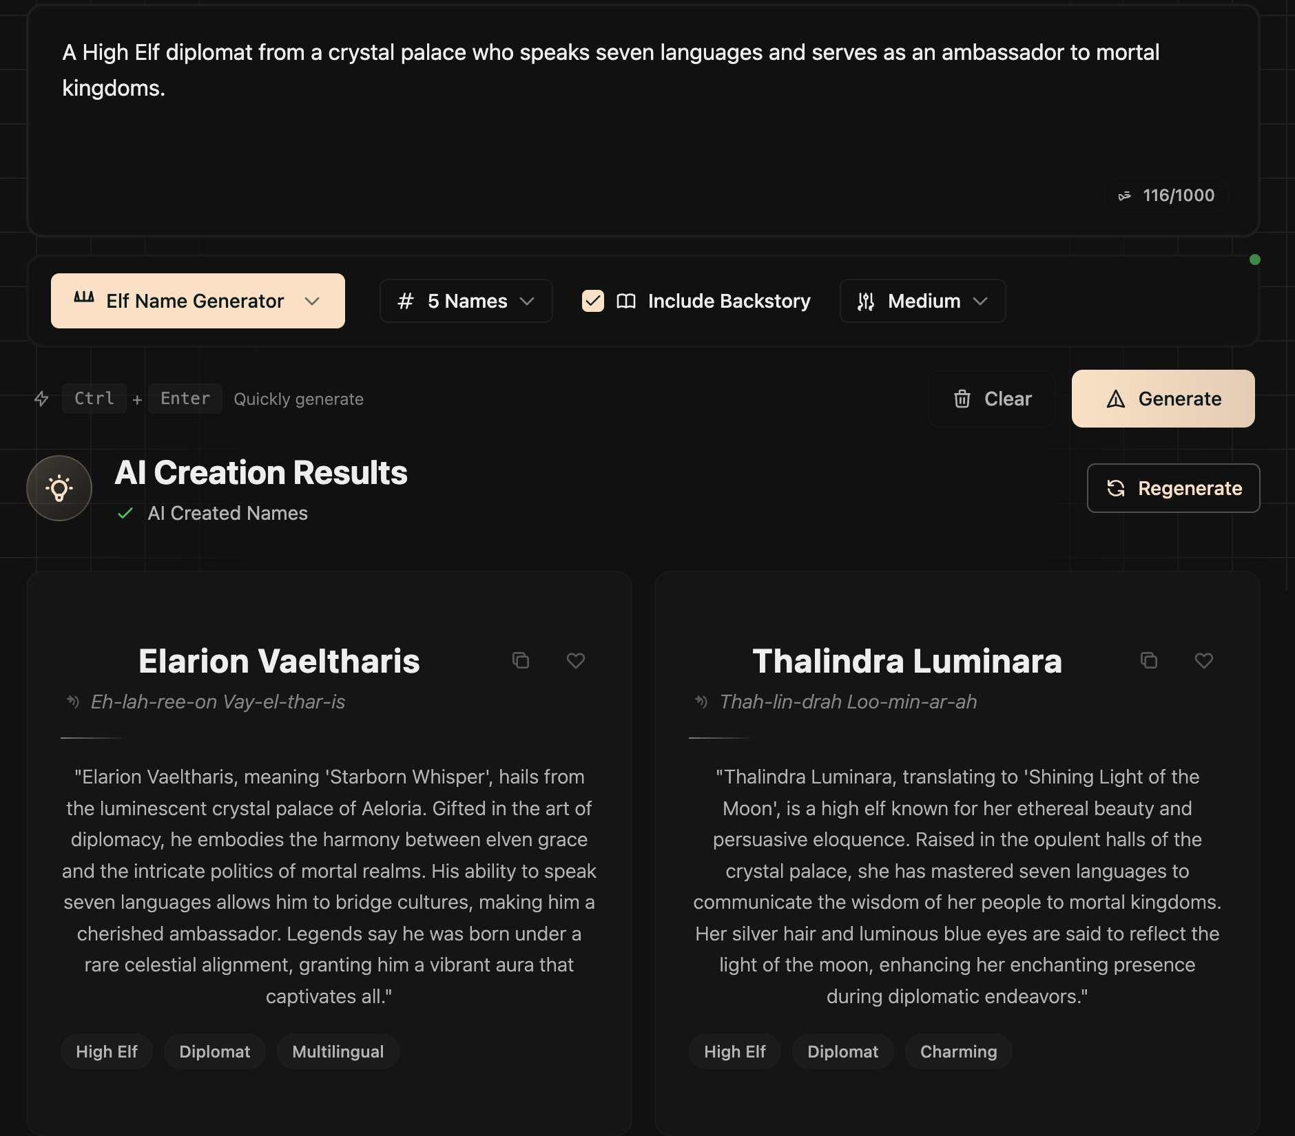
Task: Click the lightbulb icon near AI Creation Results
Action: coord(59,487)
